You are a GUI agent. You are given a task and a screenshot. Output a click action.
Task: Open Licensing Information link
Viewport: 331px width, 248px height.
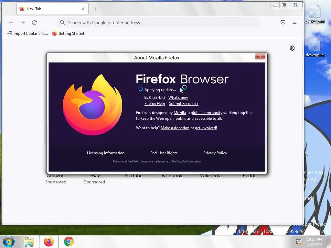coord(106,153)
